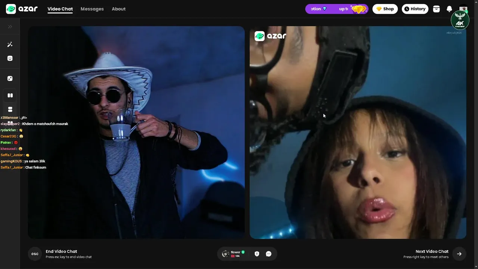Click z3Mansoor's chat message

tap(14, 118)
